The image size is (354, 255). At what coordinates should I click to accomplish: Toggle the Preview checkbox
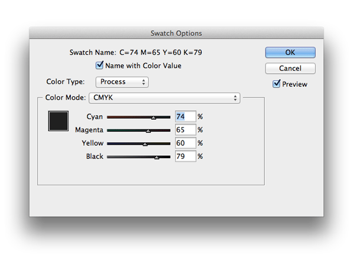tap(276, 84)
